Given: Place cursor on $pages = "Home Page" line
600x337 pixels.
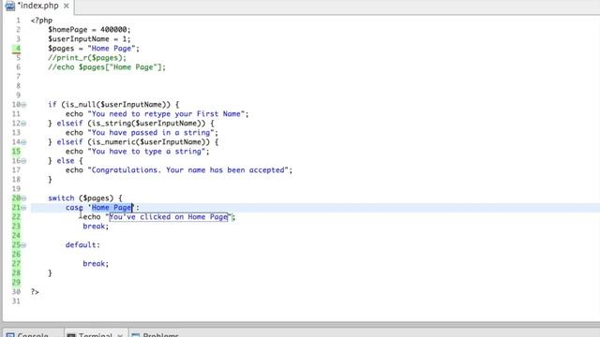Looking at the screenshot, I should point(94,49).
